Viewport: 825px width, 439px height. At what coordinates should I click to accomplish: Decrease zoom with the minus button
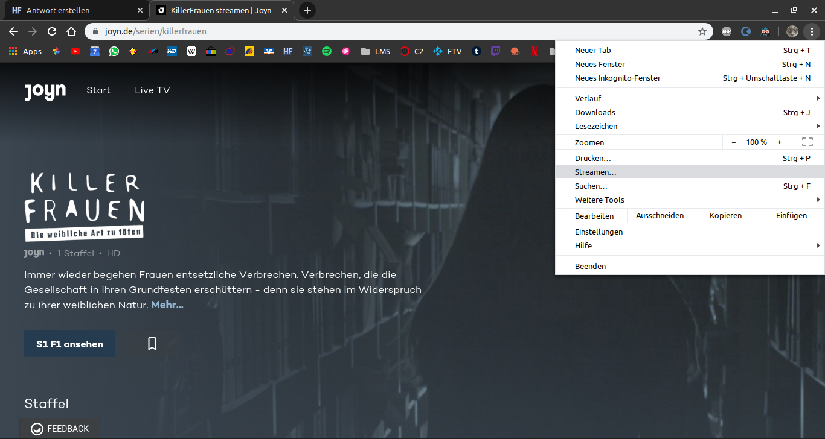coord(733,142)
